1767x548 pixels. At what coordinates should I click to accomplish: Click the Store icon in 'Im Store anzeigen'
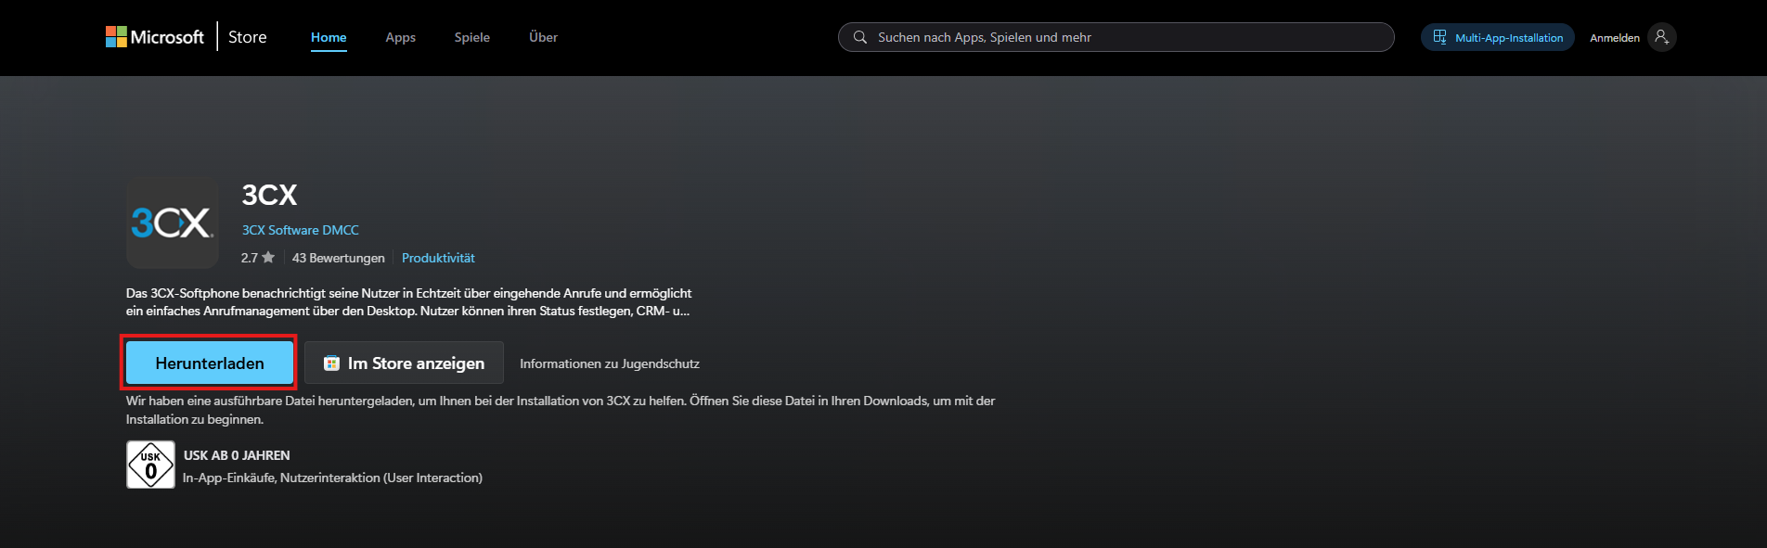[x=331, y=363]
